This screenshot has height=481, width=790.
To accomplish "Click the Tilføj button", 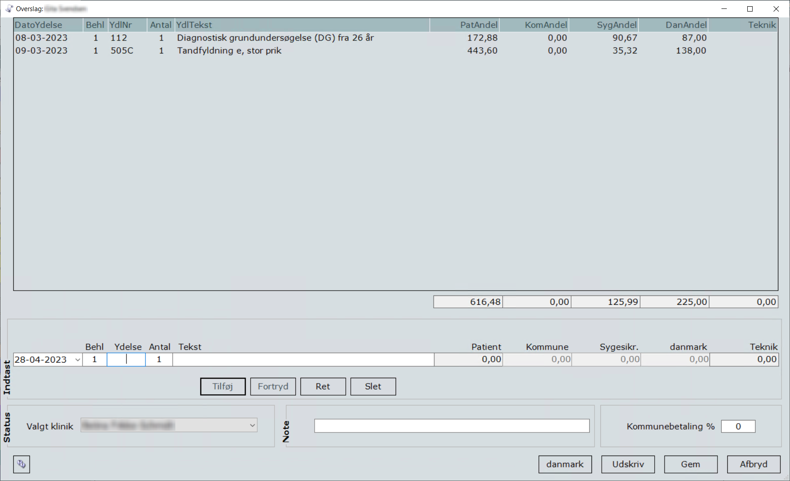I will click(223, 386).
